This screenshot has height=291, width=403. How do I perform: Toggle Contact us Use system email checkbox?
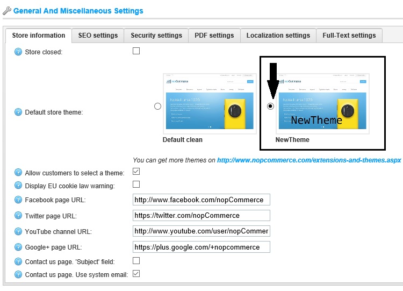(x=136, y=274)
